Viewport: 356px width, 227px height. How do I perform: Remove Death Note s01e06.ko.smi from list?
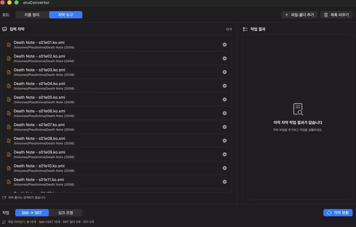[225, 113]
